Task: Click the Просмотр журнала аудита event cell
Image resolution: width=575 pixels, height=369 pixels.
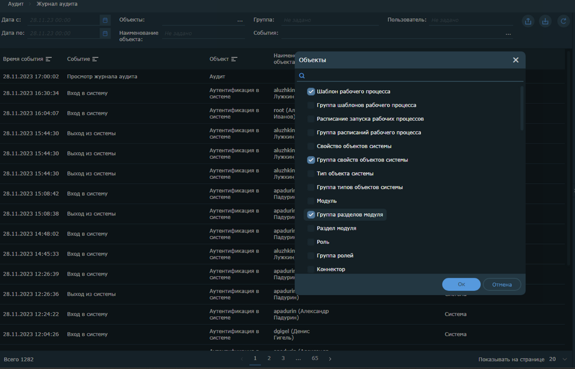Action: [102, 77]
